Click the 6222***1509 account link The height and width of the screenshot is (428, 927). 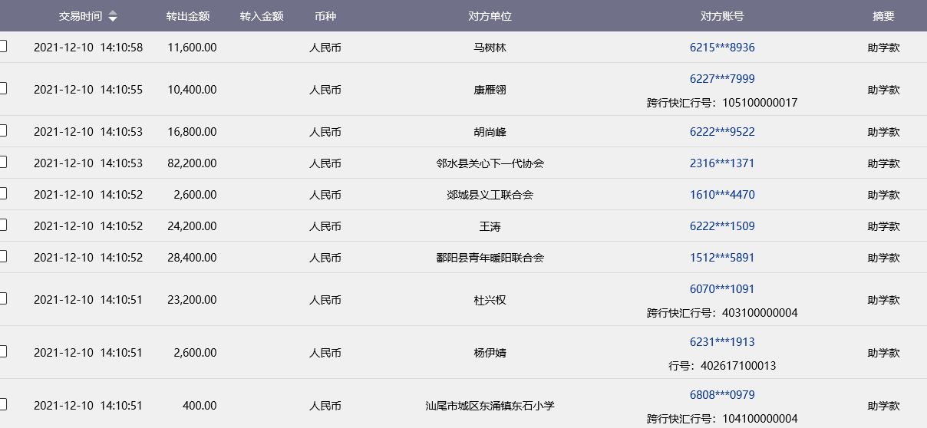pyautogui.click(x=721, y=226)
